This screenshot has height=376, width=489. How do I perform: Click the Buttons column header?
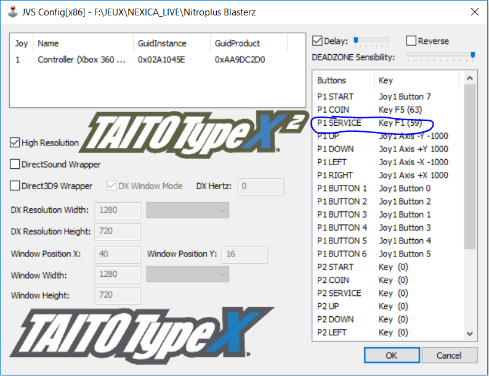point(342,80)
